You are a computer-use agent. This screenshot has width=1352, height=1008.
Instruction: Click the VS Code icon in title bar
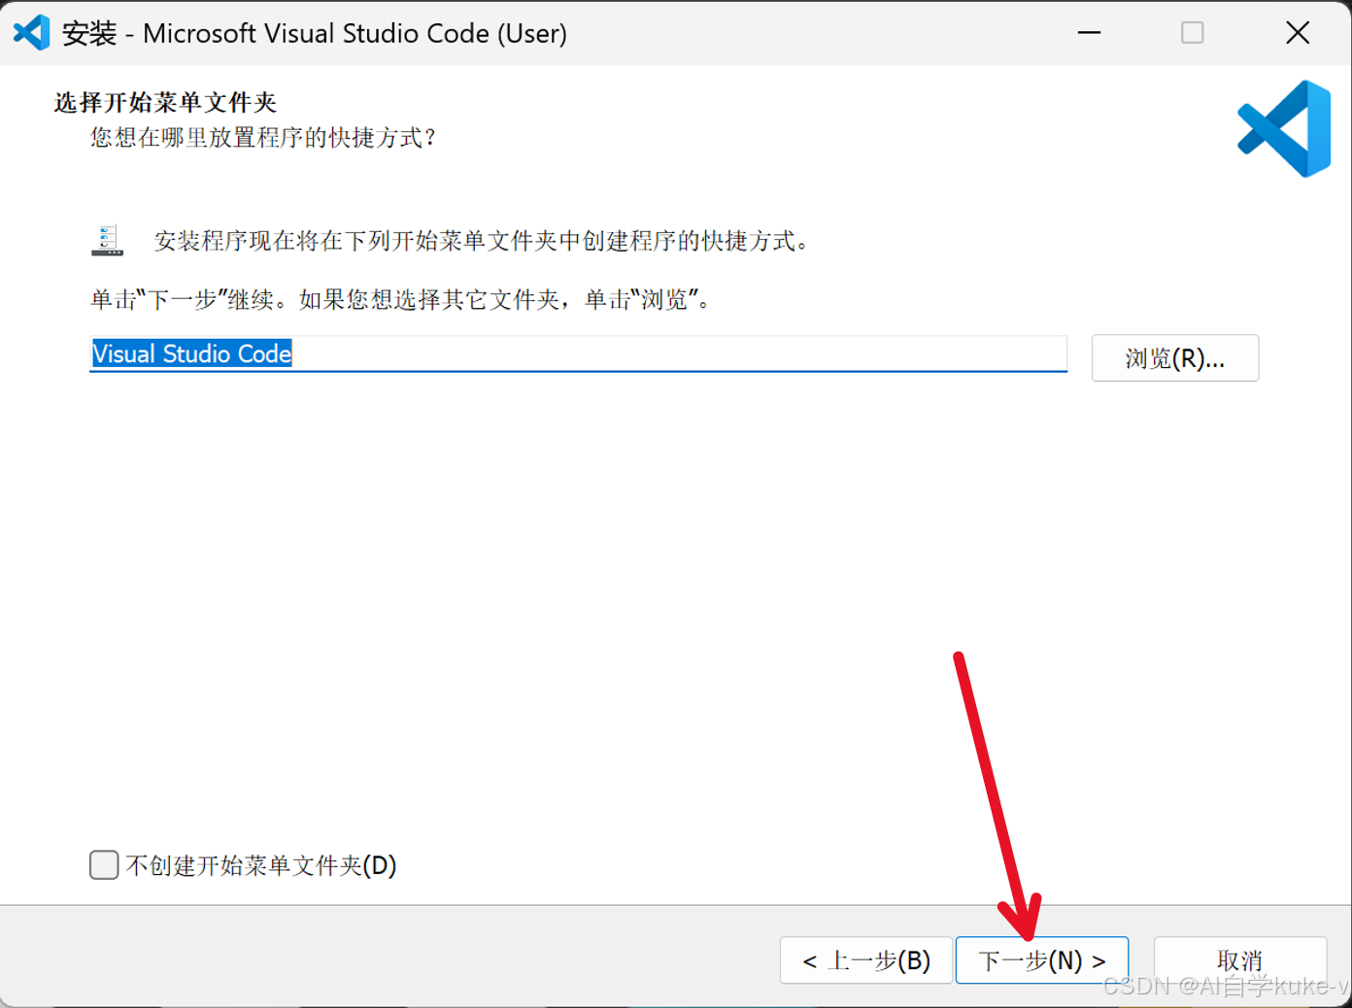[31, 33]
